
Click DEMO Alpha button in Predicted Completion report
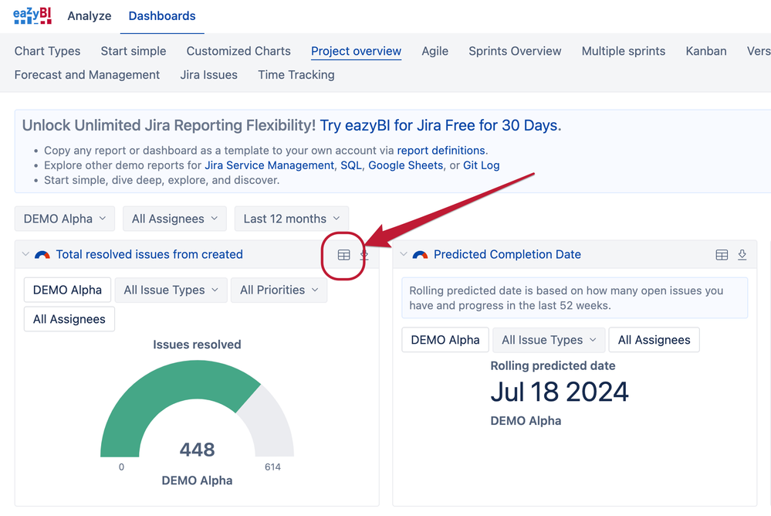(445, 340)
